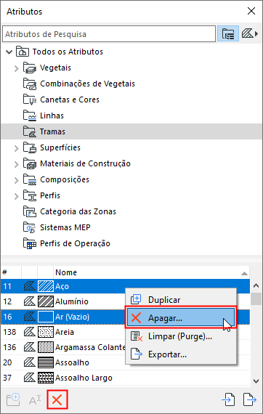The width and height of the screenshot is (263, 414).
Task: Click the list scrollbar down arrow
Action: 256,381
